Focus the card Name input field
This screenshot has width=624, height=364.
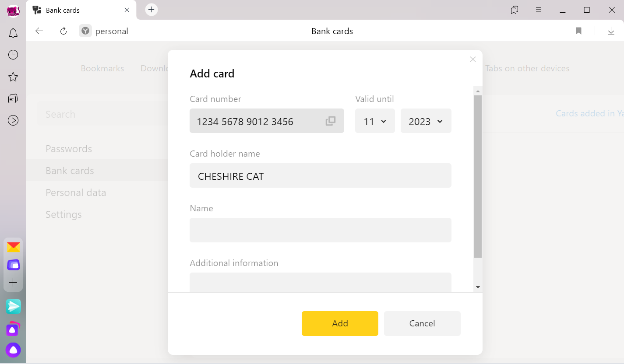320,230
